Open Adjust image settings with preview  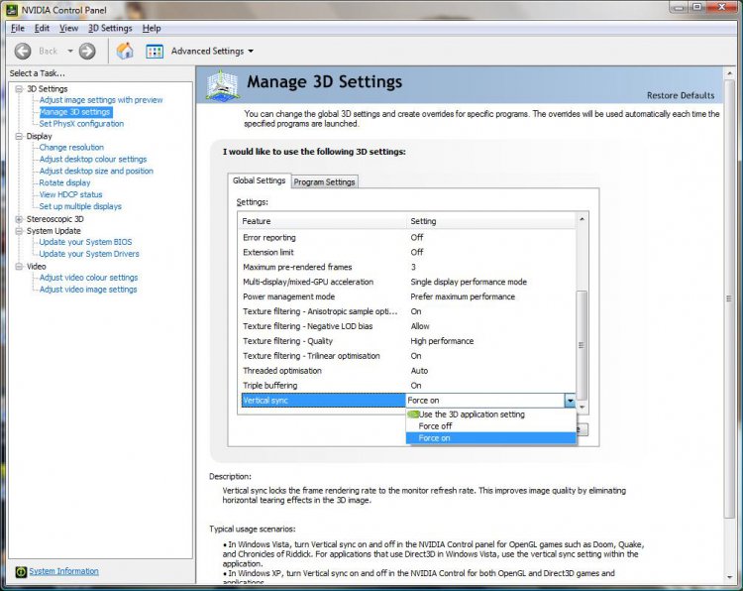(101, 100)
